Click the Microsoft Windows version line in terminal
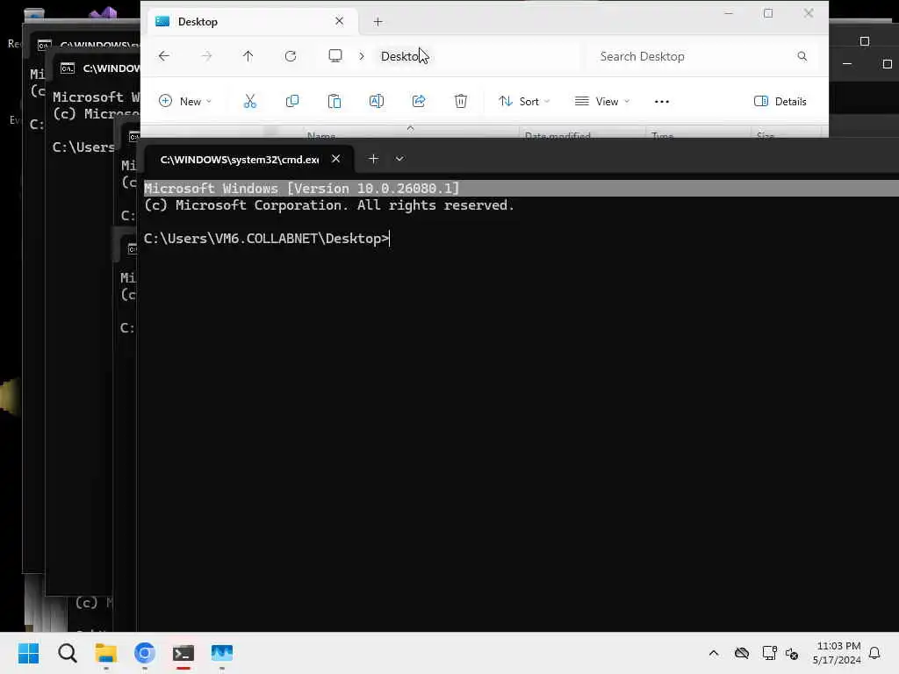This screenshot has height=674, width=899. tap(302, 189)
